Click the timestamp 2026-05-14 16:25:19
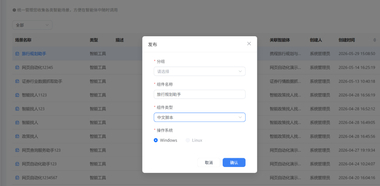This screenshot has height=186, width=380. 357,67
